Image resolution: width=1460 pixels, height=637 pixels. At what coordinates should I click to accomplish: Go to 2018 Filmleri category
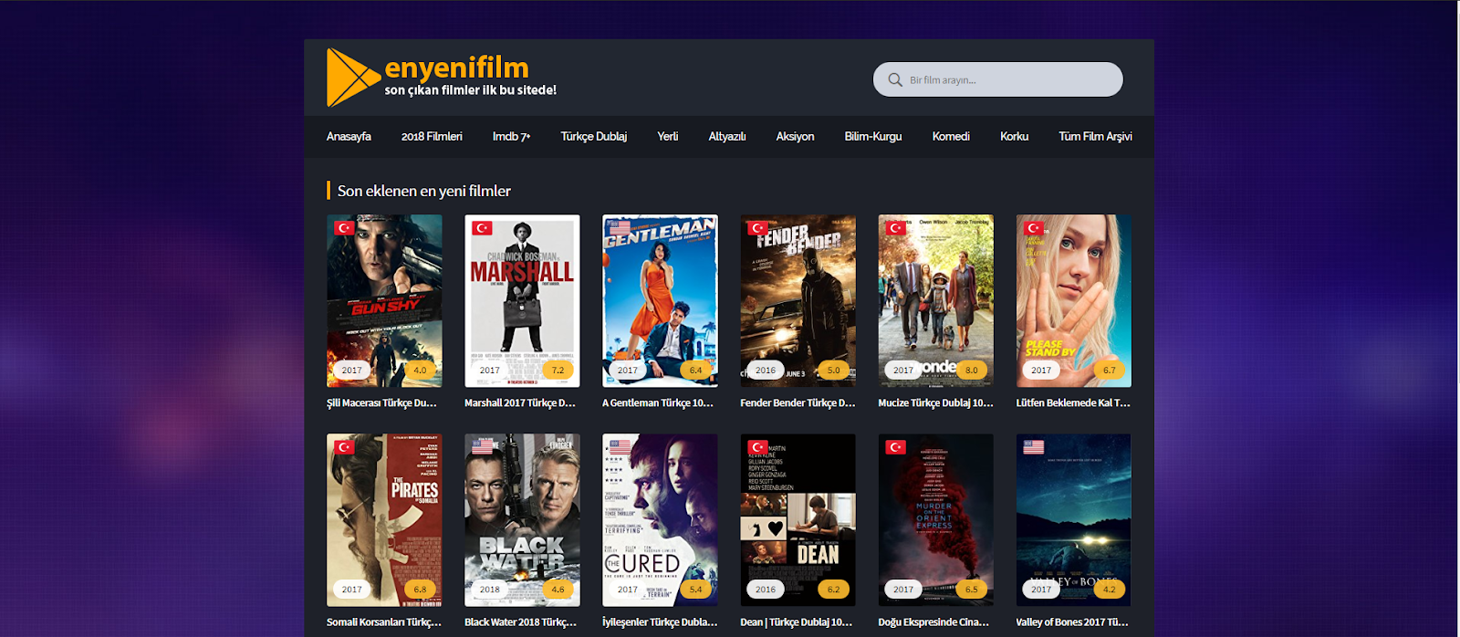click(x=432, y=136)
